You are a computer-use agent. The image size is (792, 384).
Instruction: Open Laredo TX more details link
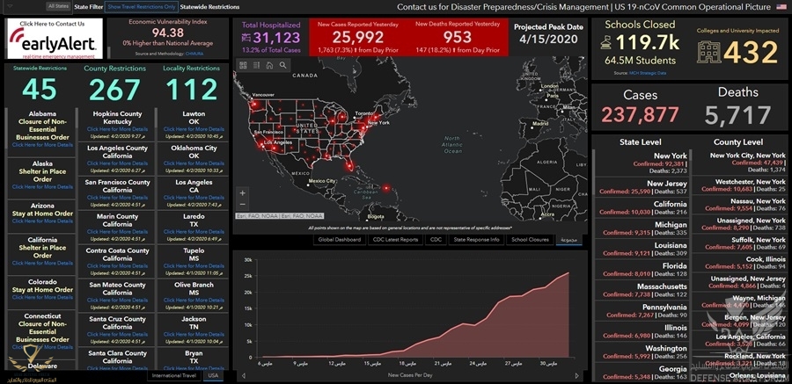[194, 232]
